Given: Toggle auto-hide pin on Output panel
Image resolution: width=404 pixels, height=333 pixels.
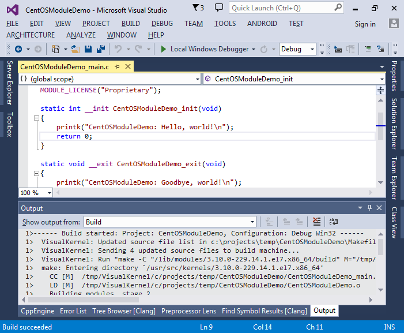Looking at the screenshot, I should (369, 208).
